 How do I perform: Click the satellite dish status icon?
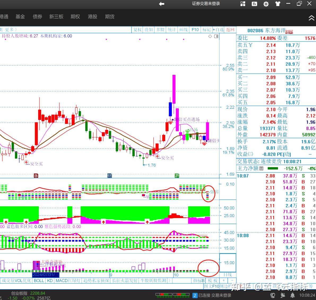coord(283,295)
